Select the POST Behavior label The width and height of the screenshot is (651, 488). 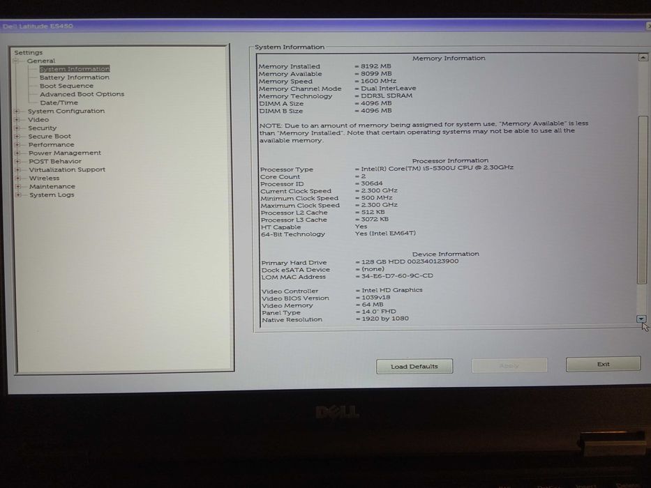click(55, 161)
